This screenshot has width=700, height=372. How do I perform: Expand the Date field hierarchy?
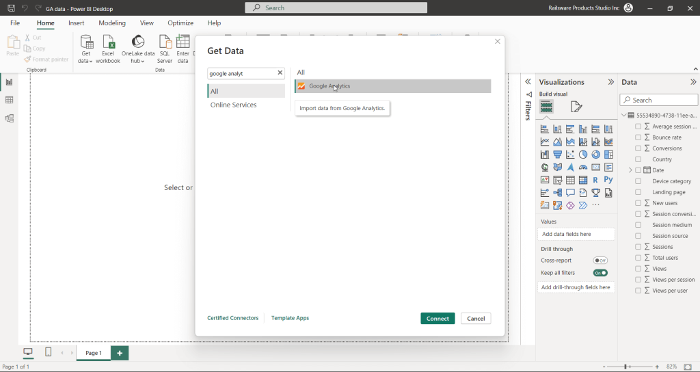[x=630, y=170]
